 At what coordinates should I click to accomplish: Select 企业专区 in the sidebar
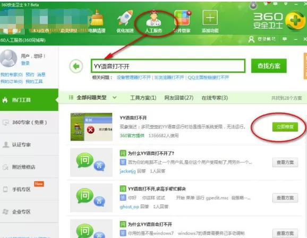click(x=29, y=212)
